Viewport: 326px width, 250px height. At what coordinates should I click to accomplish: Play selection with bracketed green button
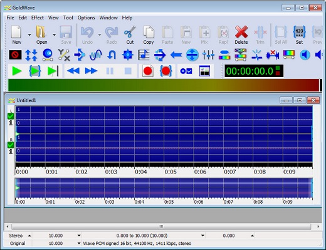click(x=34, y=71)
